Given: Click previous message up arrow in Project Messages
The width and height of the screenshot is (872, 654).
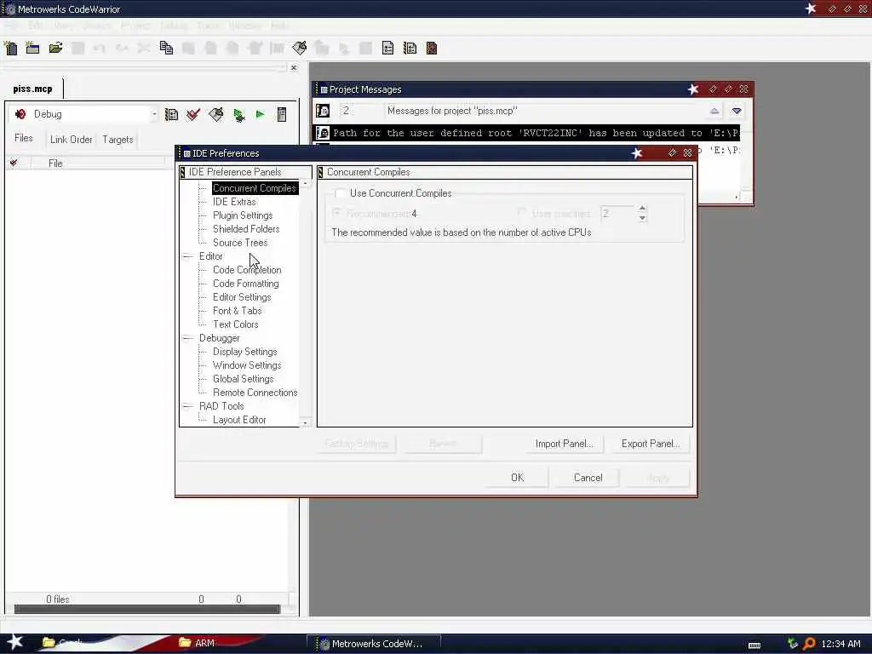Looking at the screenshot, I should point(714,111).
